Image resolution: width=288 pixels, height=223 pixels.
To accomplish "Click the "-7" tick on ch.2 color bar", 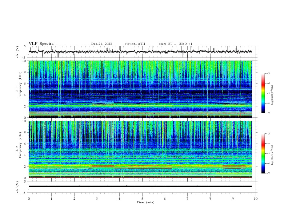I will click(x=268, y=173).
